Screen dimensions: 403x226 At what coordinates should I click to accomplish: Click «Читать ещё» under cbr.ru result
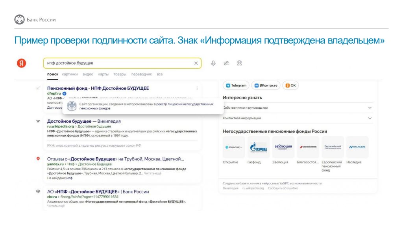(x=56, y=206)
